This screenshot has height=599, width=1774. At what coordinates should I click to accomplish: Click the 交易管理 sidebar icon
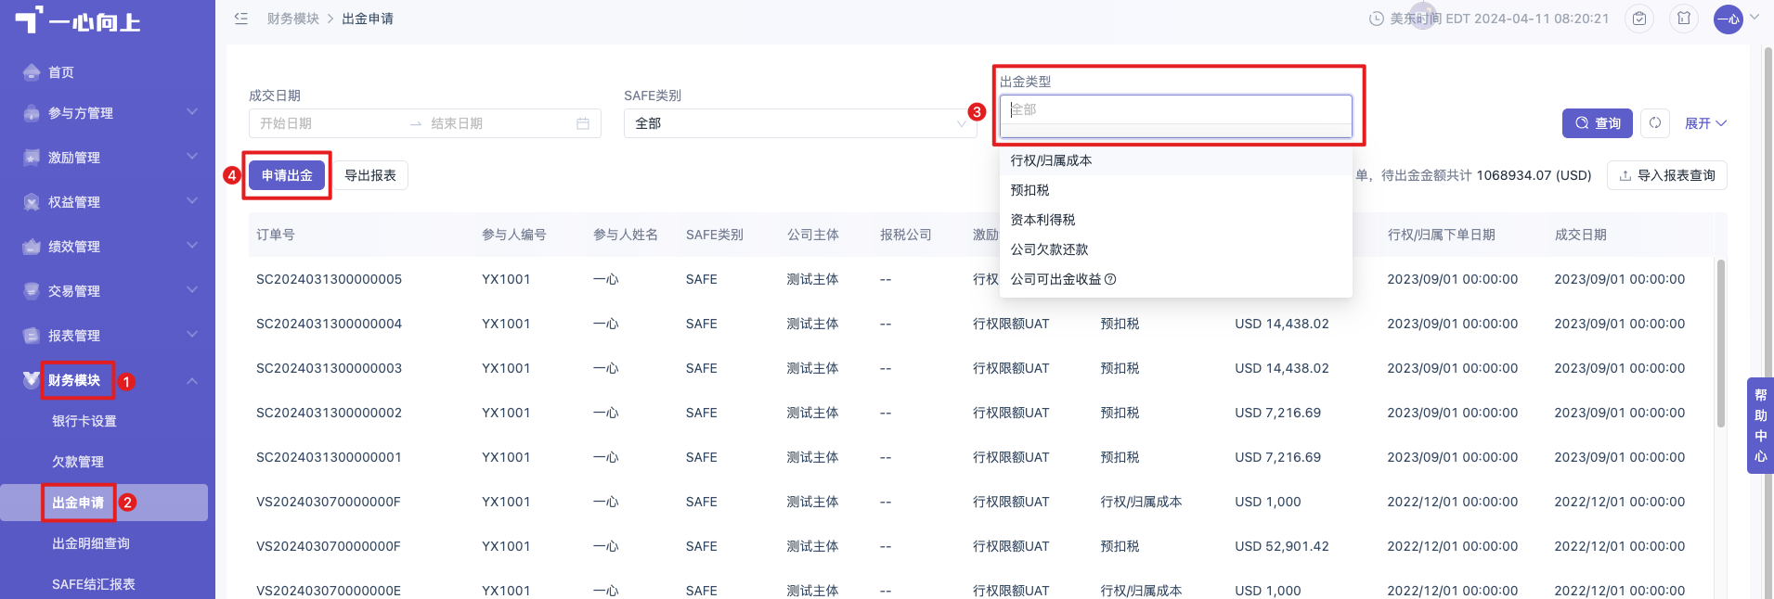tap(32, 291)
